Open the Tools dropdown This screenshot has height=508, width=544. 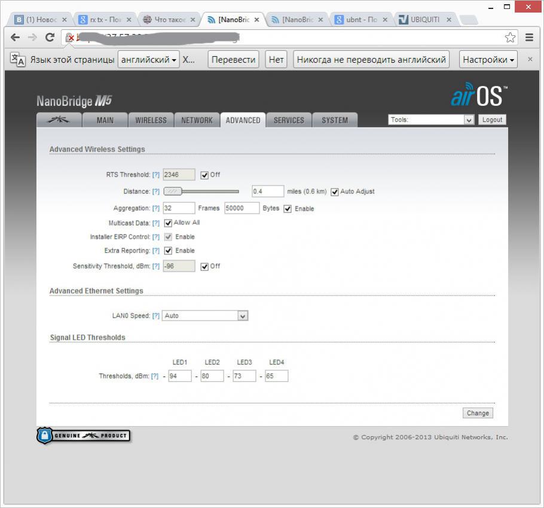(431, 120)
